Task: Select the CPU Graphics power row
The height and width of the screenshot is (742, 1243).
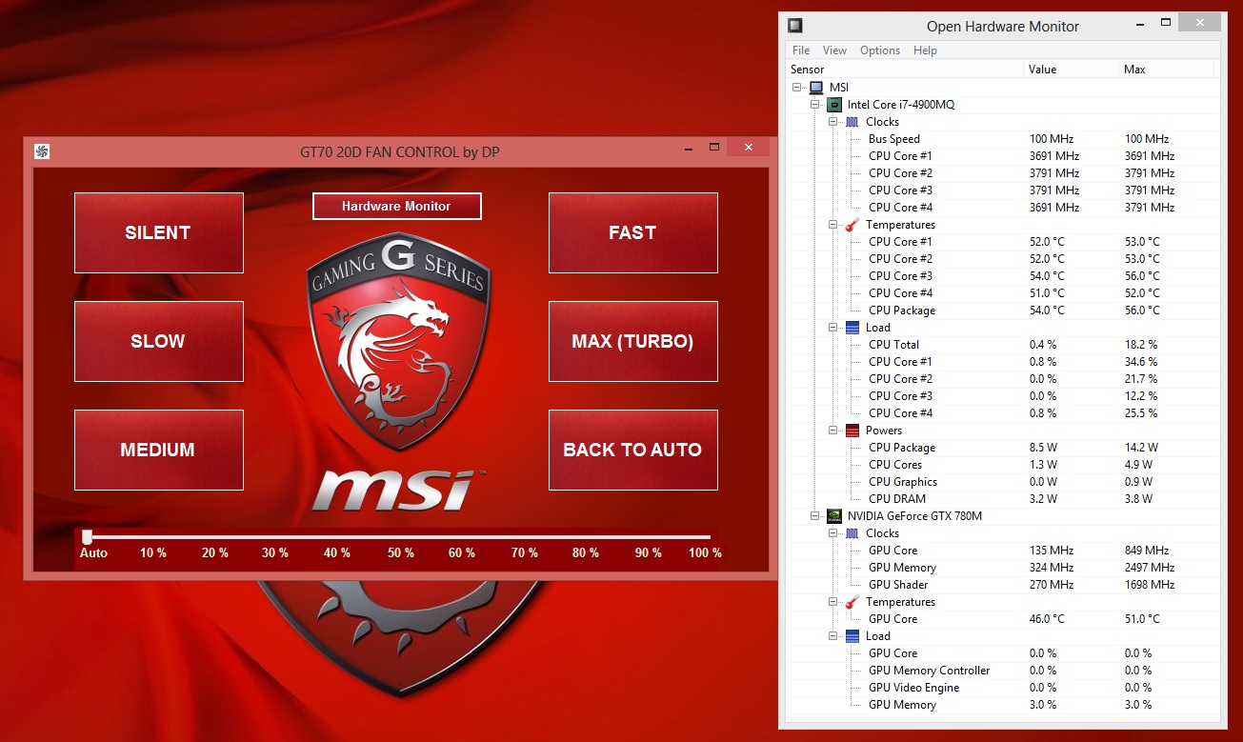Action: tap(1003, 482)
